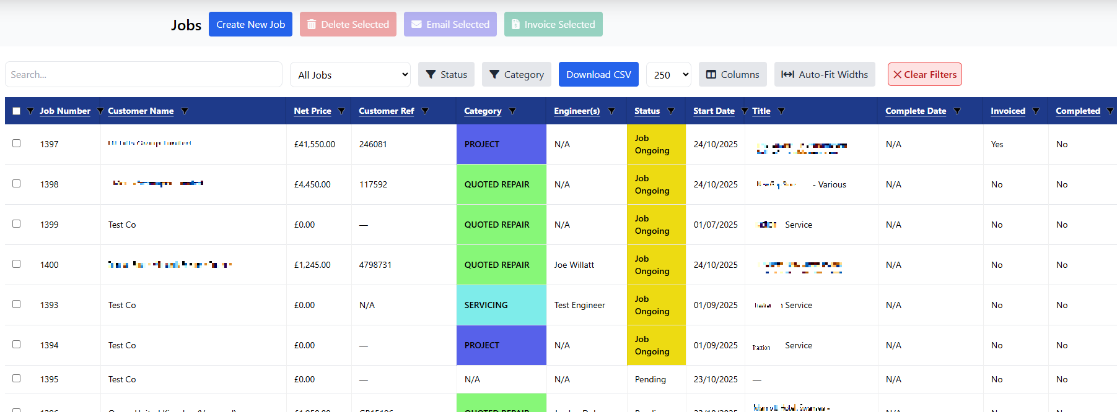Click customer ref 4798731
Image resolution: width=1117 pixels, height=412 pixels.
[375, 265]
